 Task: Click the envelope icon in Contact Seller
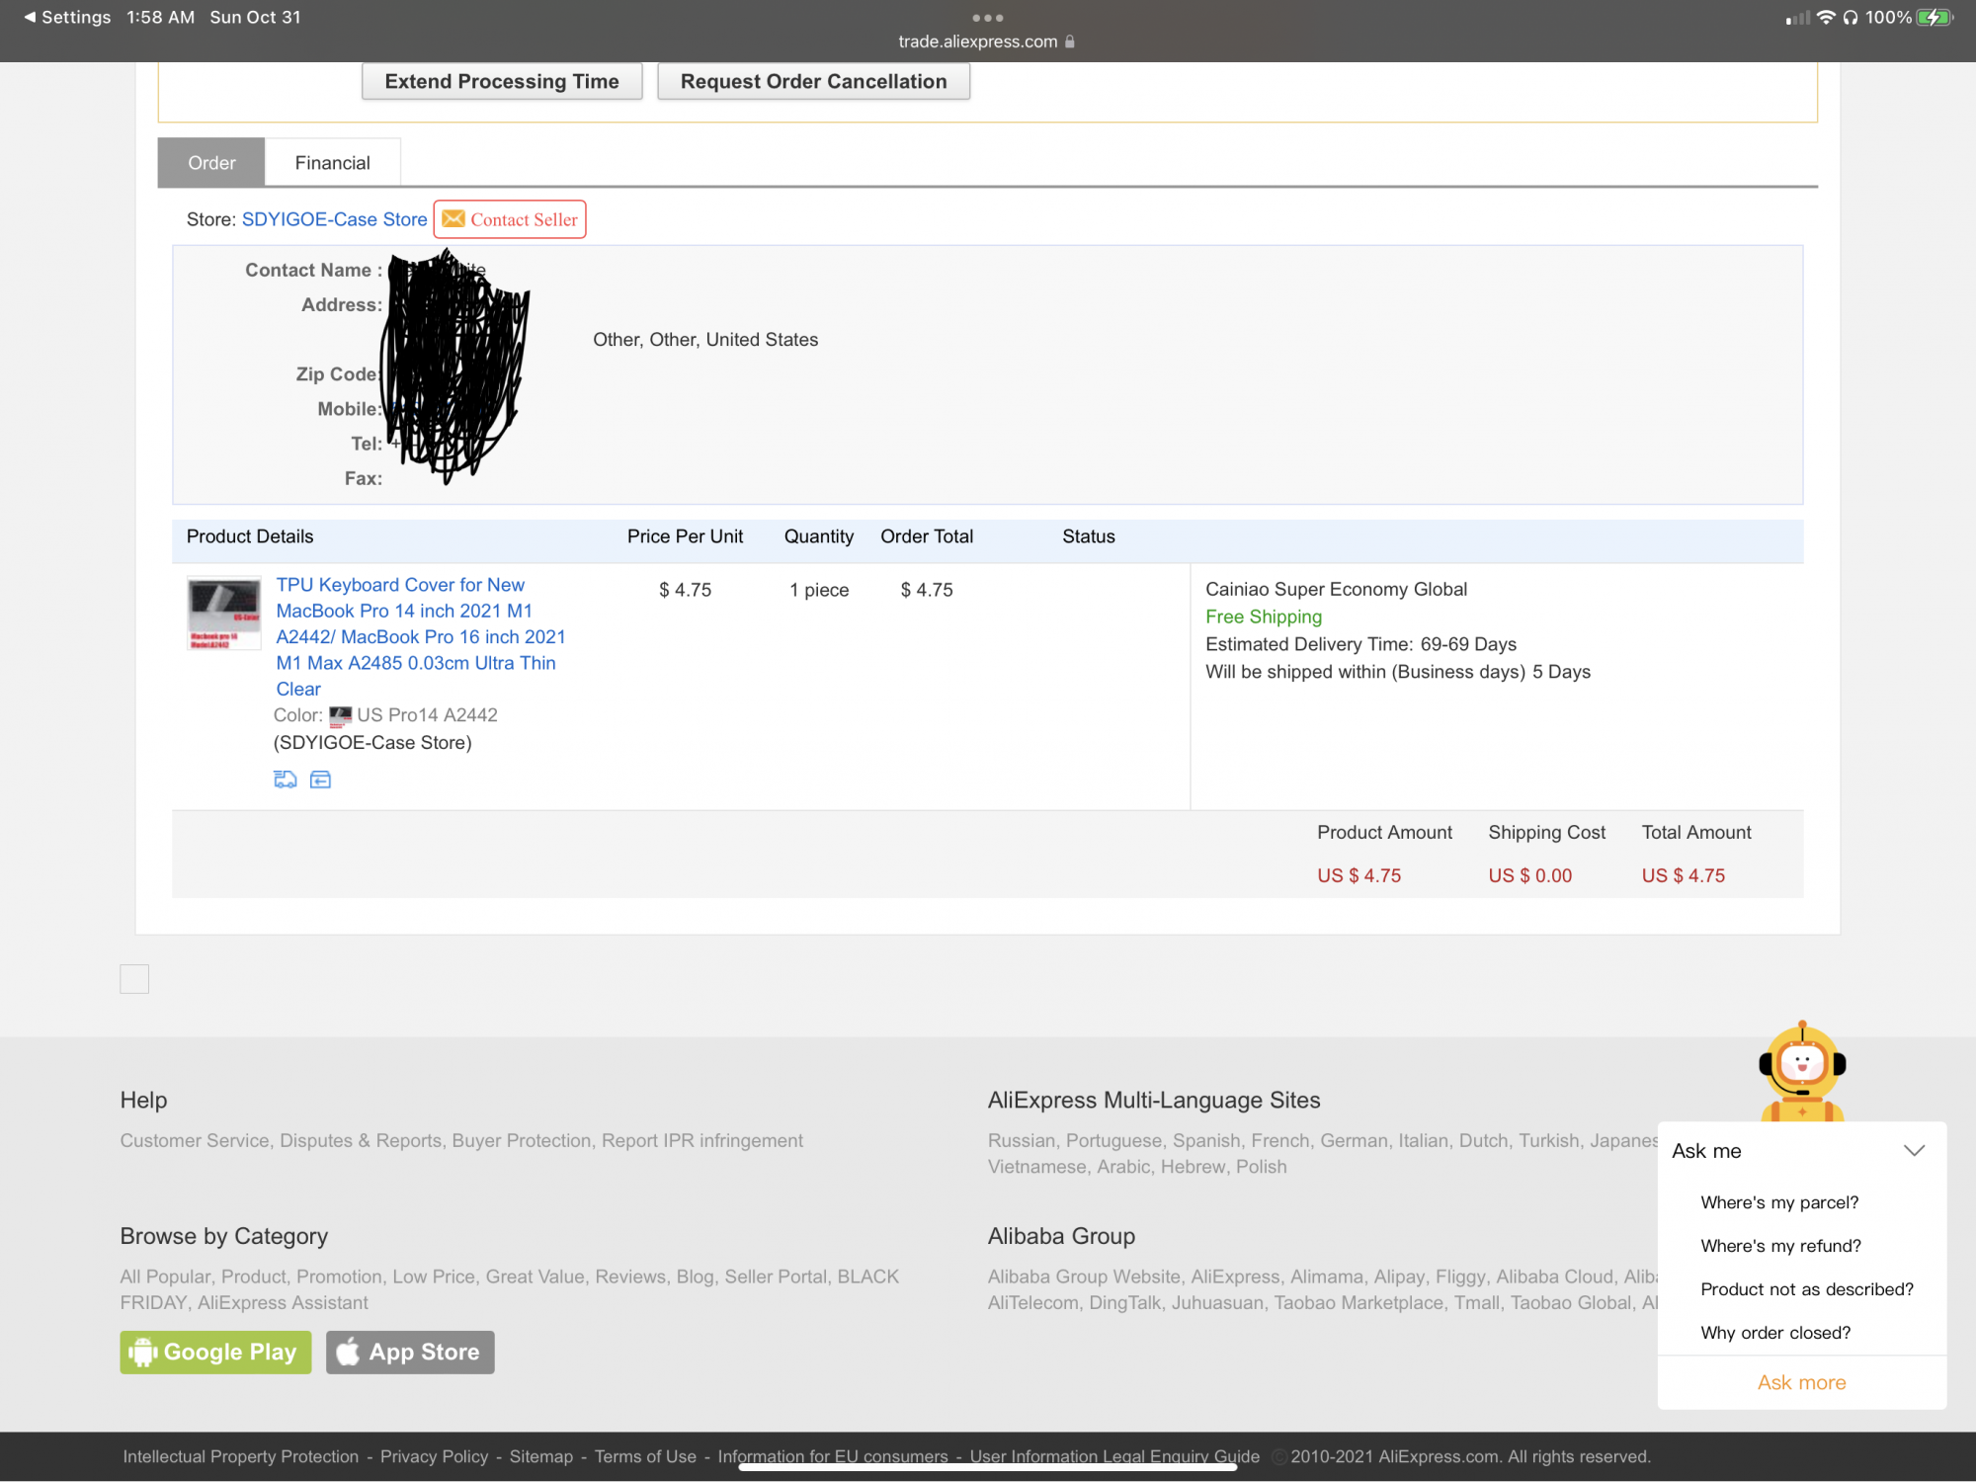[453, 219]
